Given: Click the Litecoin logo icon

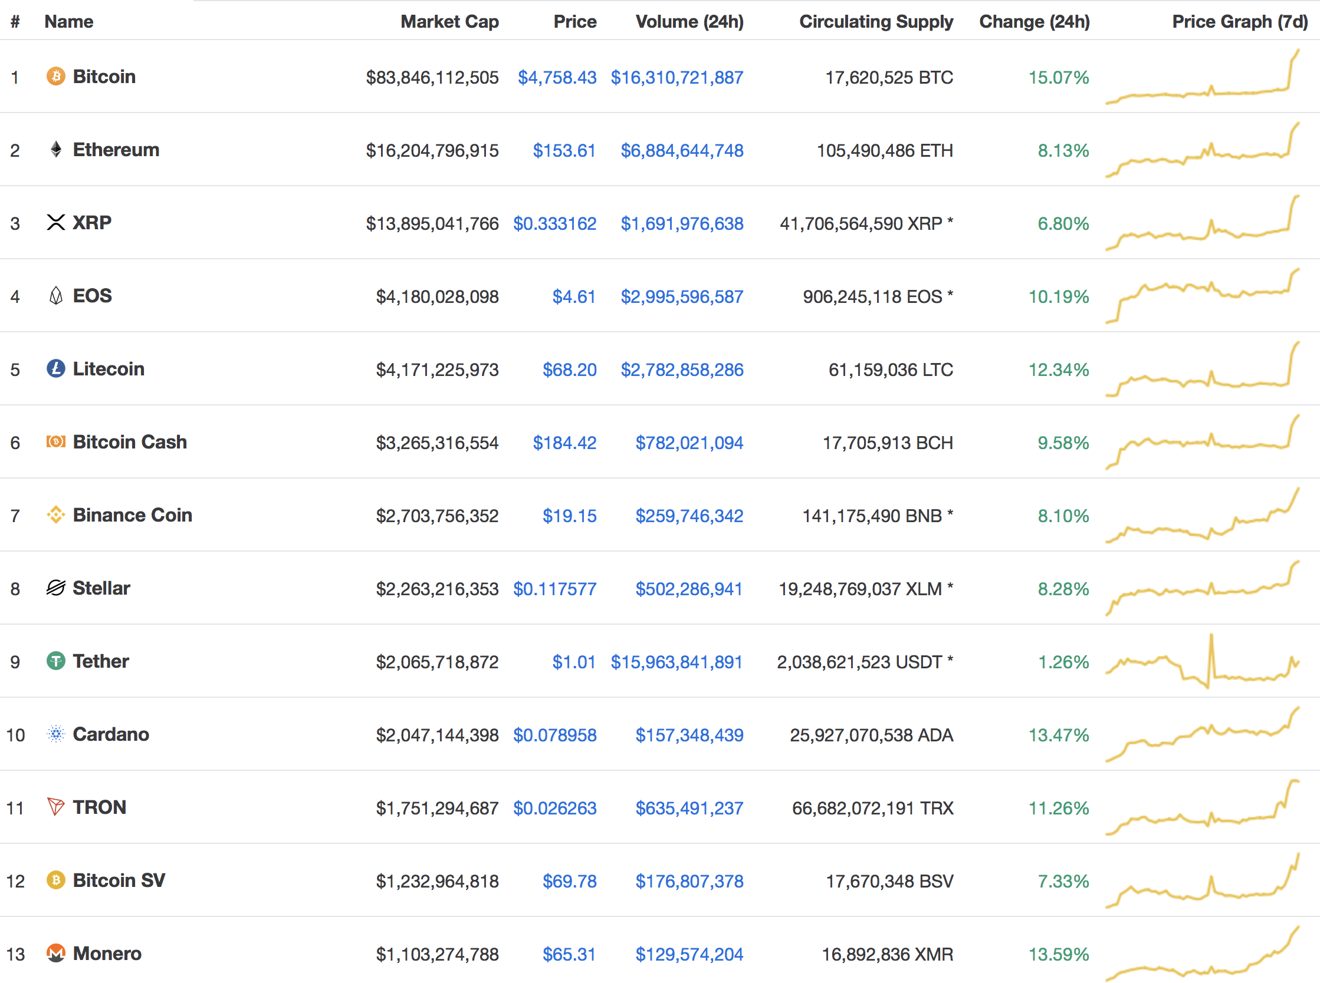Looking at the screenshot, I should (x=56, y=369).
